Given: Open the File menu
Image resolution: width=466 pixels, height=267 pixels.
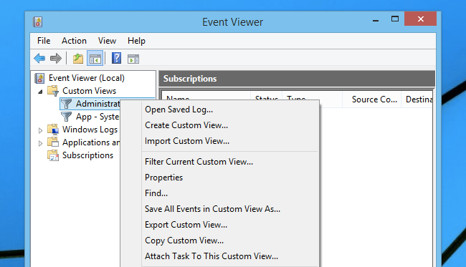Looking at the screenshot, I should tap(44, 41).
